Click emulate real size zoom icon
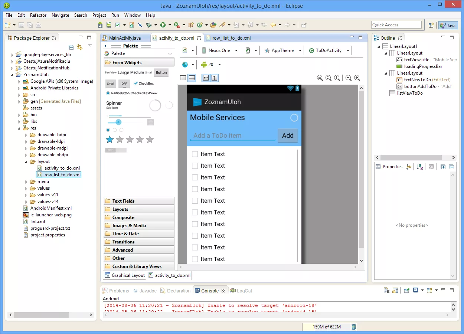Screen dimensions: 464x334 pos(320,78)
